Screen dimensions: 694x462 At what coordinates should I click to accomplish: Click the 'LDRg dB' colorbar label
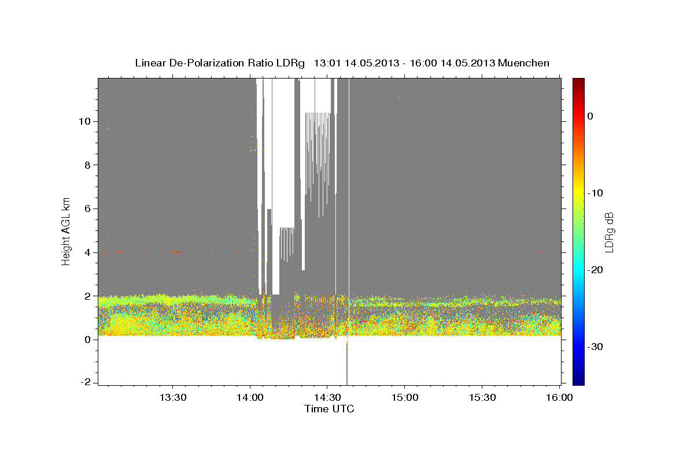(x=608, y=232)
